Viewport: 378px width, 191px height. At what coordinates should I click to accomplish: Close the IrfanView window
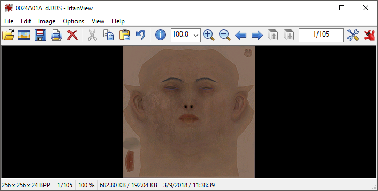pyautogui.click(x=365, y=8)
